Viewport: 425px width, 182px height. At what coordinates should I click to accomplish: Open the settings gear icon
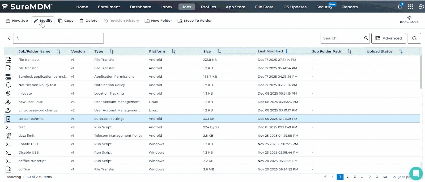point(421,7)
